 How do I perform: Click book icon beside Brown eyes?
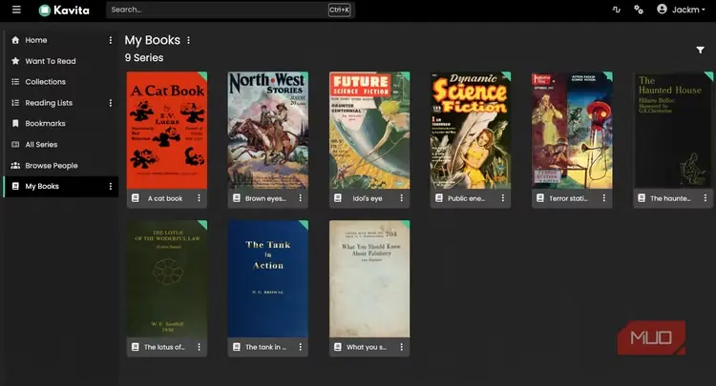(237, 198)
